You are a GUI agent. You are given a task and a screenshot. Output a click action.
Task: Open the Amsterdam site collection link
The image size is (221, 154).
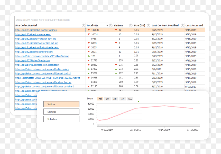(33, 60)
